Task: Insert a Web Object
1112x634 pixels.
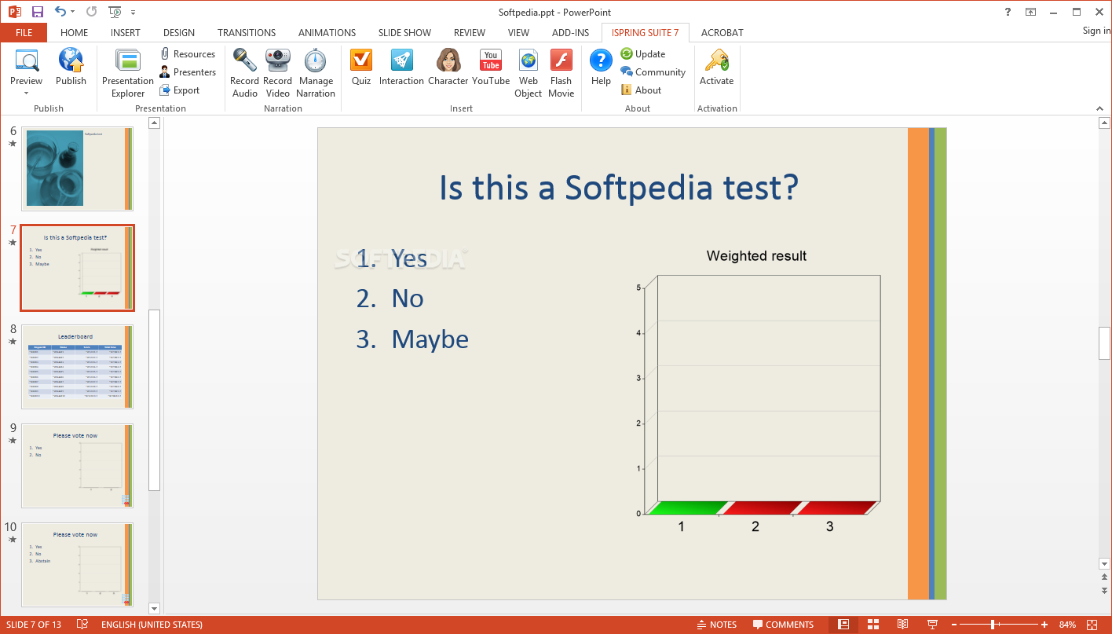Action: click(x=529, y=73)
